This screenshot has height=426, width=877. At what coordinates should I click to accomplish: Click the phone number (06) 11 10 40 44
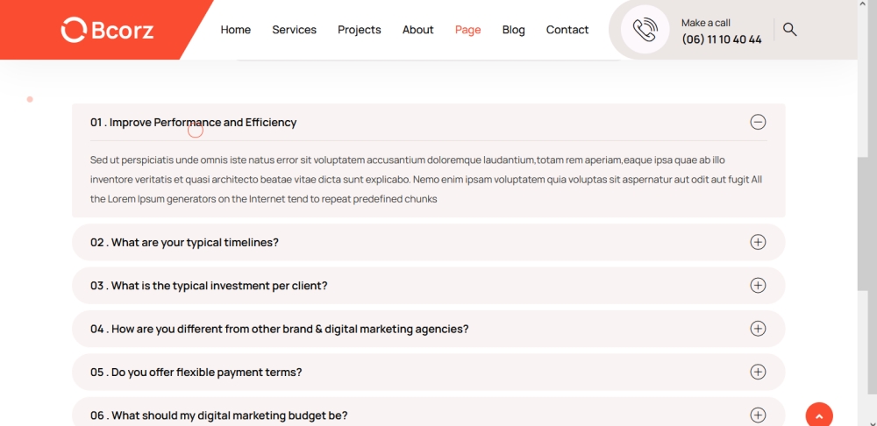coord(722,39)
